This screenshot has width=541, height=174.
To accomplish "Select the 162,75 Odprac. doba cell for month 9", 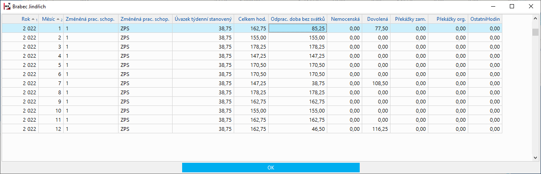I will (298, 101).
